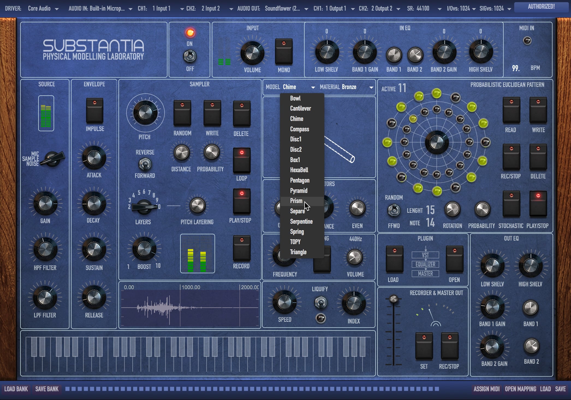This screenshot has width=571, height=400.
Task: Choose HexaBell from the model list
Action: 302,170
